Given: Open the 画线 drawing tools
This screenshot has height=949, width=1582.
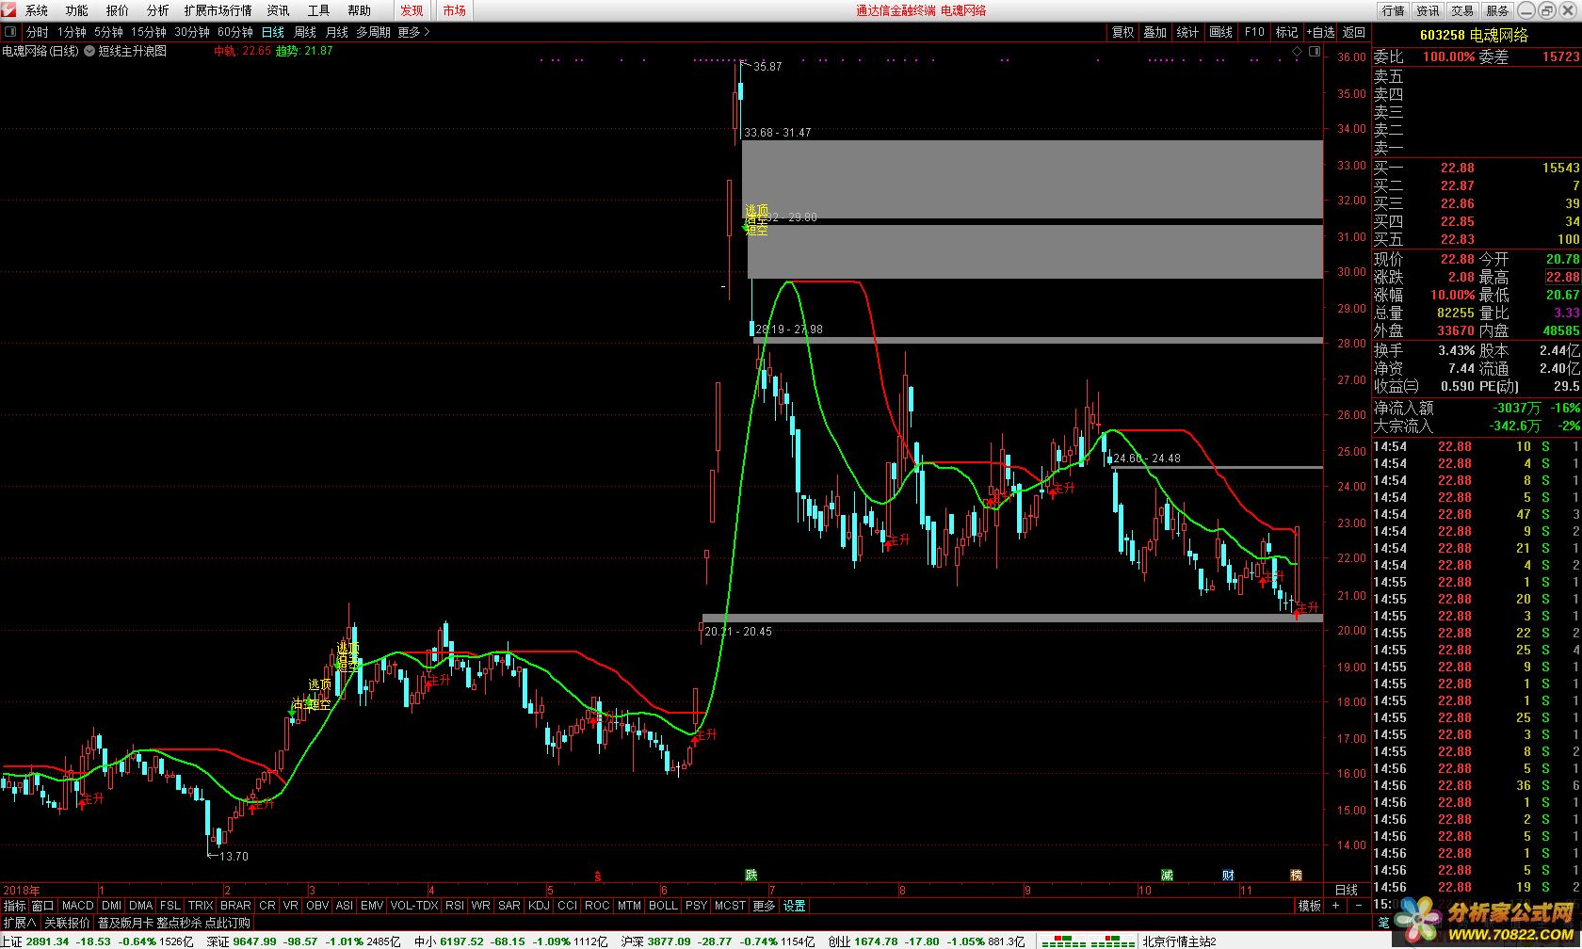Looking at the screenshot, I should point(1221,32).
